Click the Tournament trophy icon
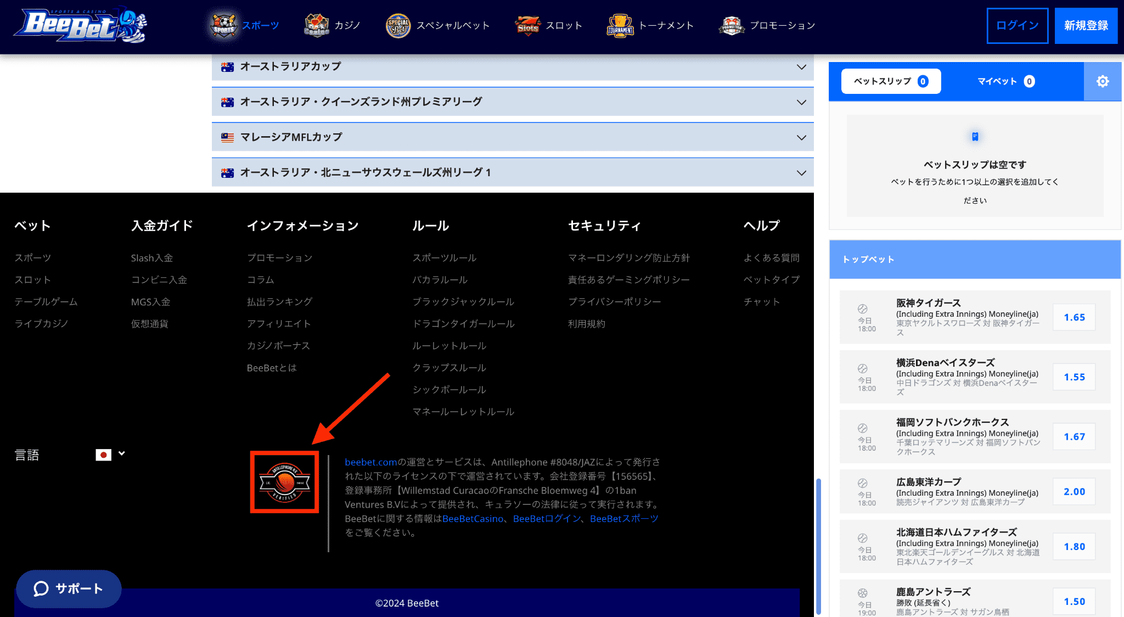This screenshot has height=617, width=1124. (x=620, y=25)
